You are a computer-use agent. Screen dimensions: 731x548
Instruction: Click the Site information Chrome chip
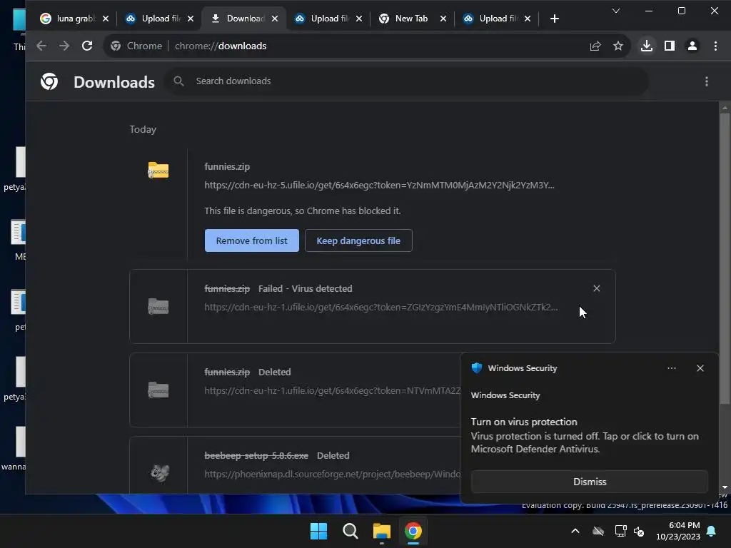click(136, 46)
